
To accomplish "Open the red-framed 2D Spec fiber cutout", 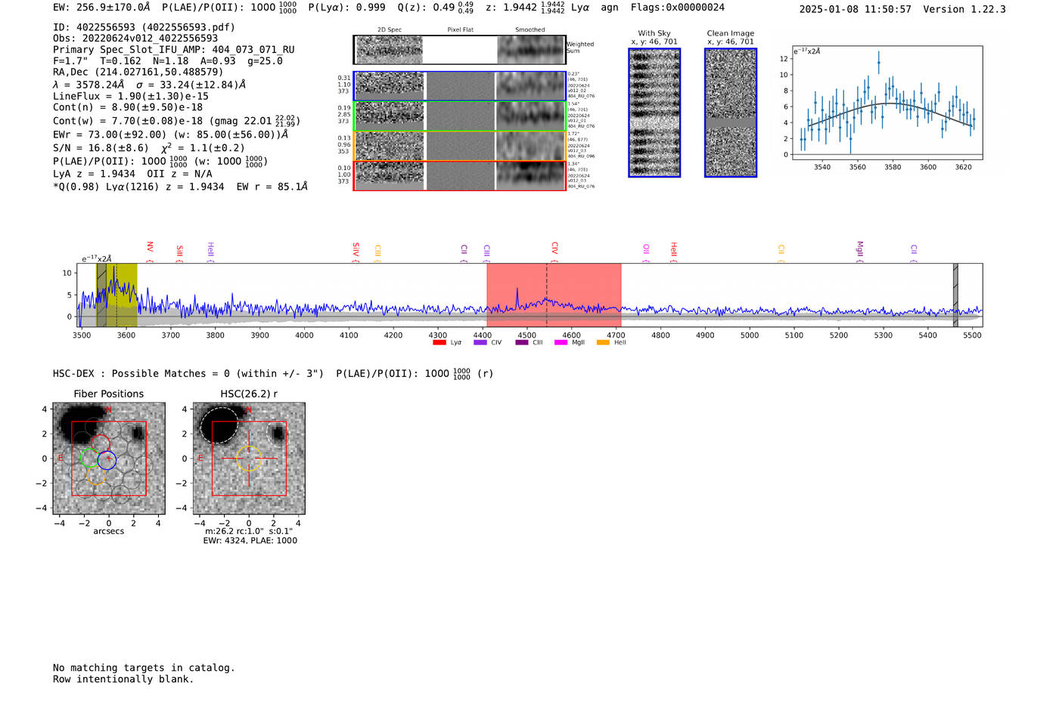I will coord(389,175).
